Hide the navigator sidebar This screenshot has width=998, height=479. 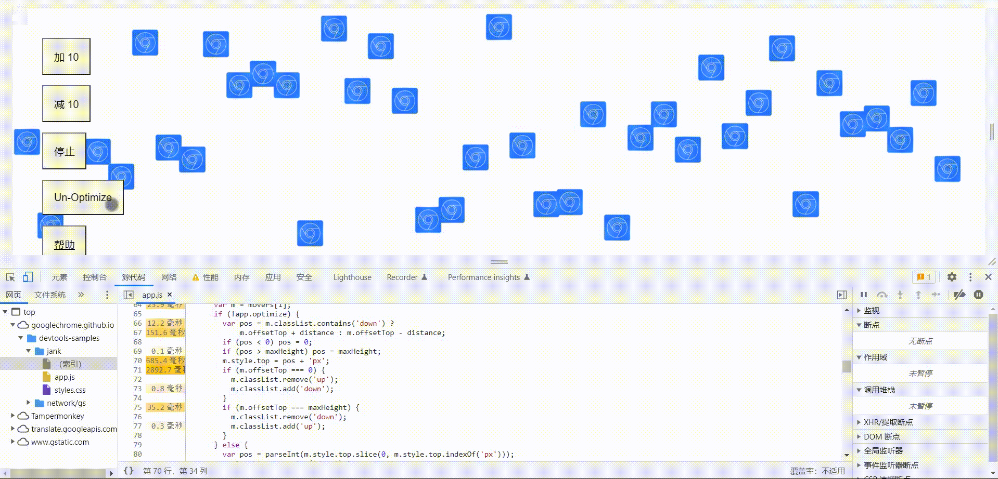(128, 295)
